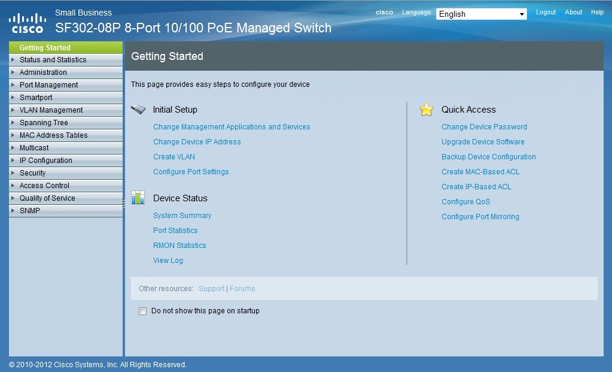Click the Cisco logo in header
This screenshot has height=372, width=612.
28,23
